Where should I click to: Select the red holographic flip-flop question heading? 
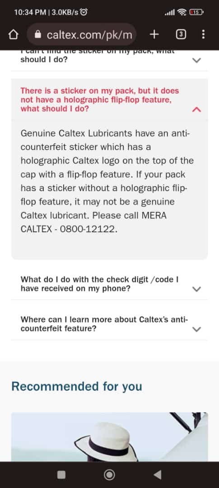[100, 100]
